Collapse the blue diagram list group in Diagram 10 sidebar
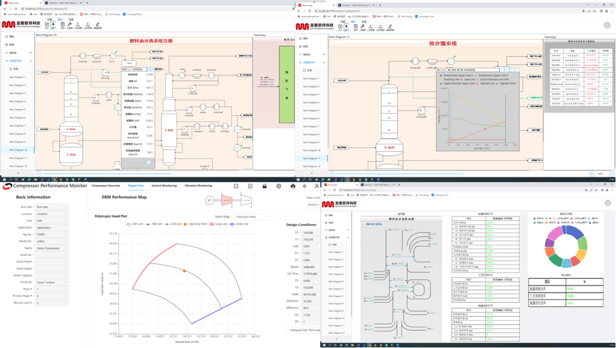The image size is (616, 348). (30, 61)
